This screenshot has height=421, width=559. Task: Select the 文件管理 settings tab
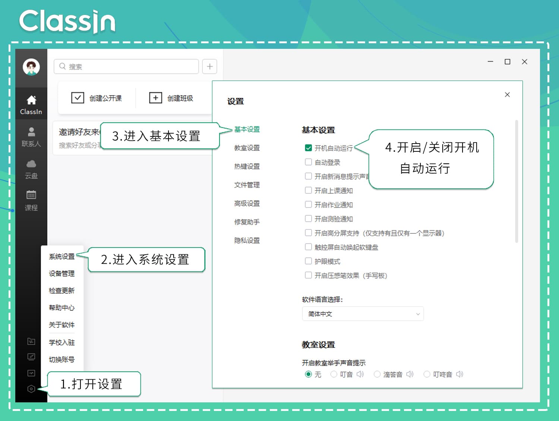tap(247, 185)
